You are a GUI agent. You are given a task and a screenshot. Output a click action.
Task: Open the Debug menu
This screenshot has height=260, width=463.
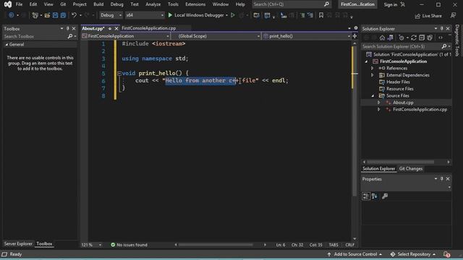116,4
